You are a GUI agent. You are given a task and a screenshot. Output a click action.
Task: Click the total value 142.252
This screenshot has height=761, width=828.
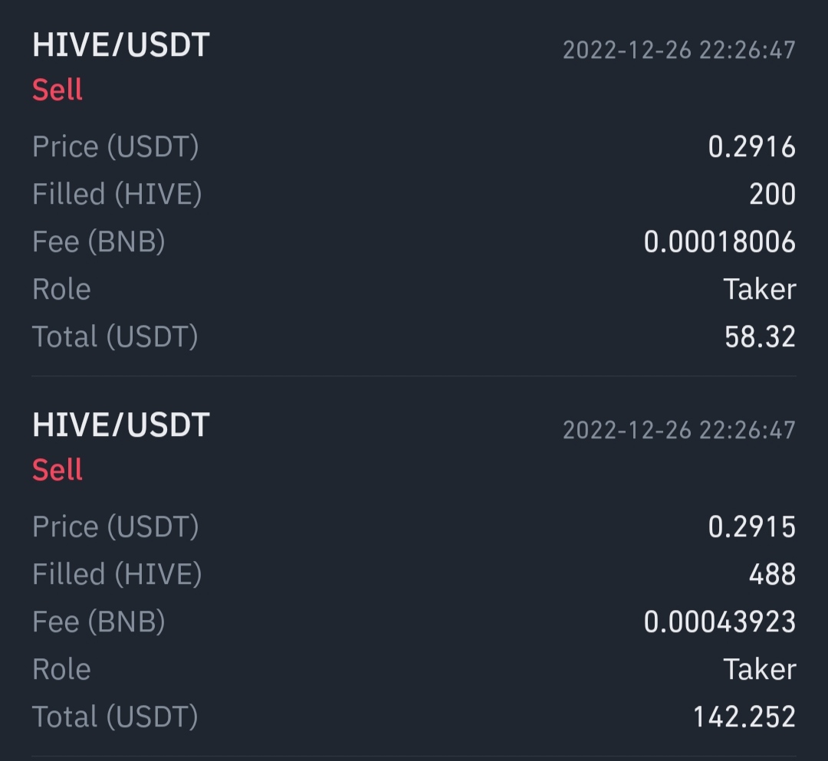pyautogui.click(x=744, y=717)
